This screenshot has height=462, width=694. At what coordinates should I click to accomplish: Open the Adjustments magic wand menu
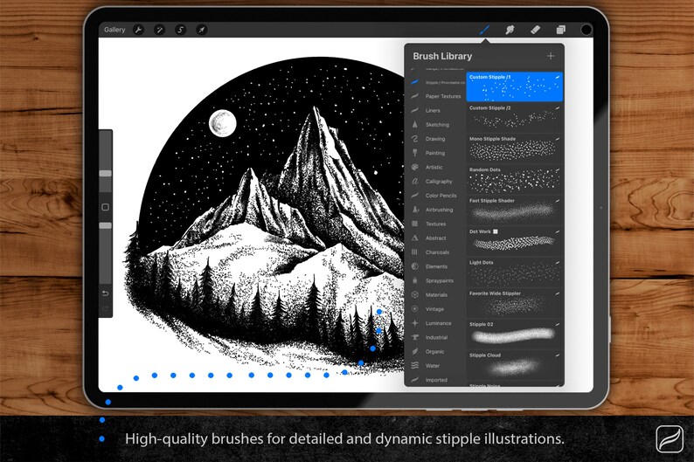159,30
